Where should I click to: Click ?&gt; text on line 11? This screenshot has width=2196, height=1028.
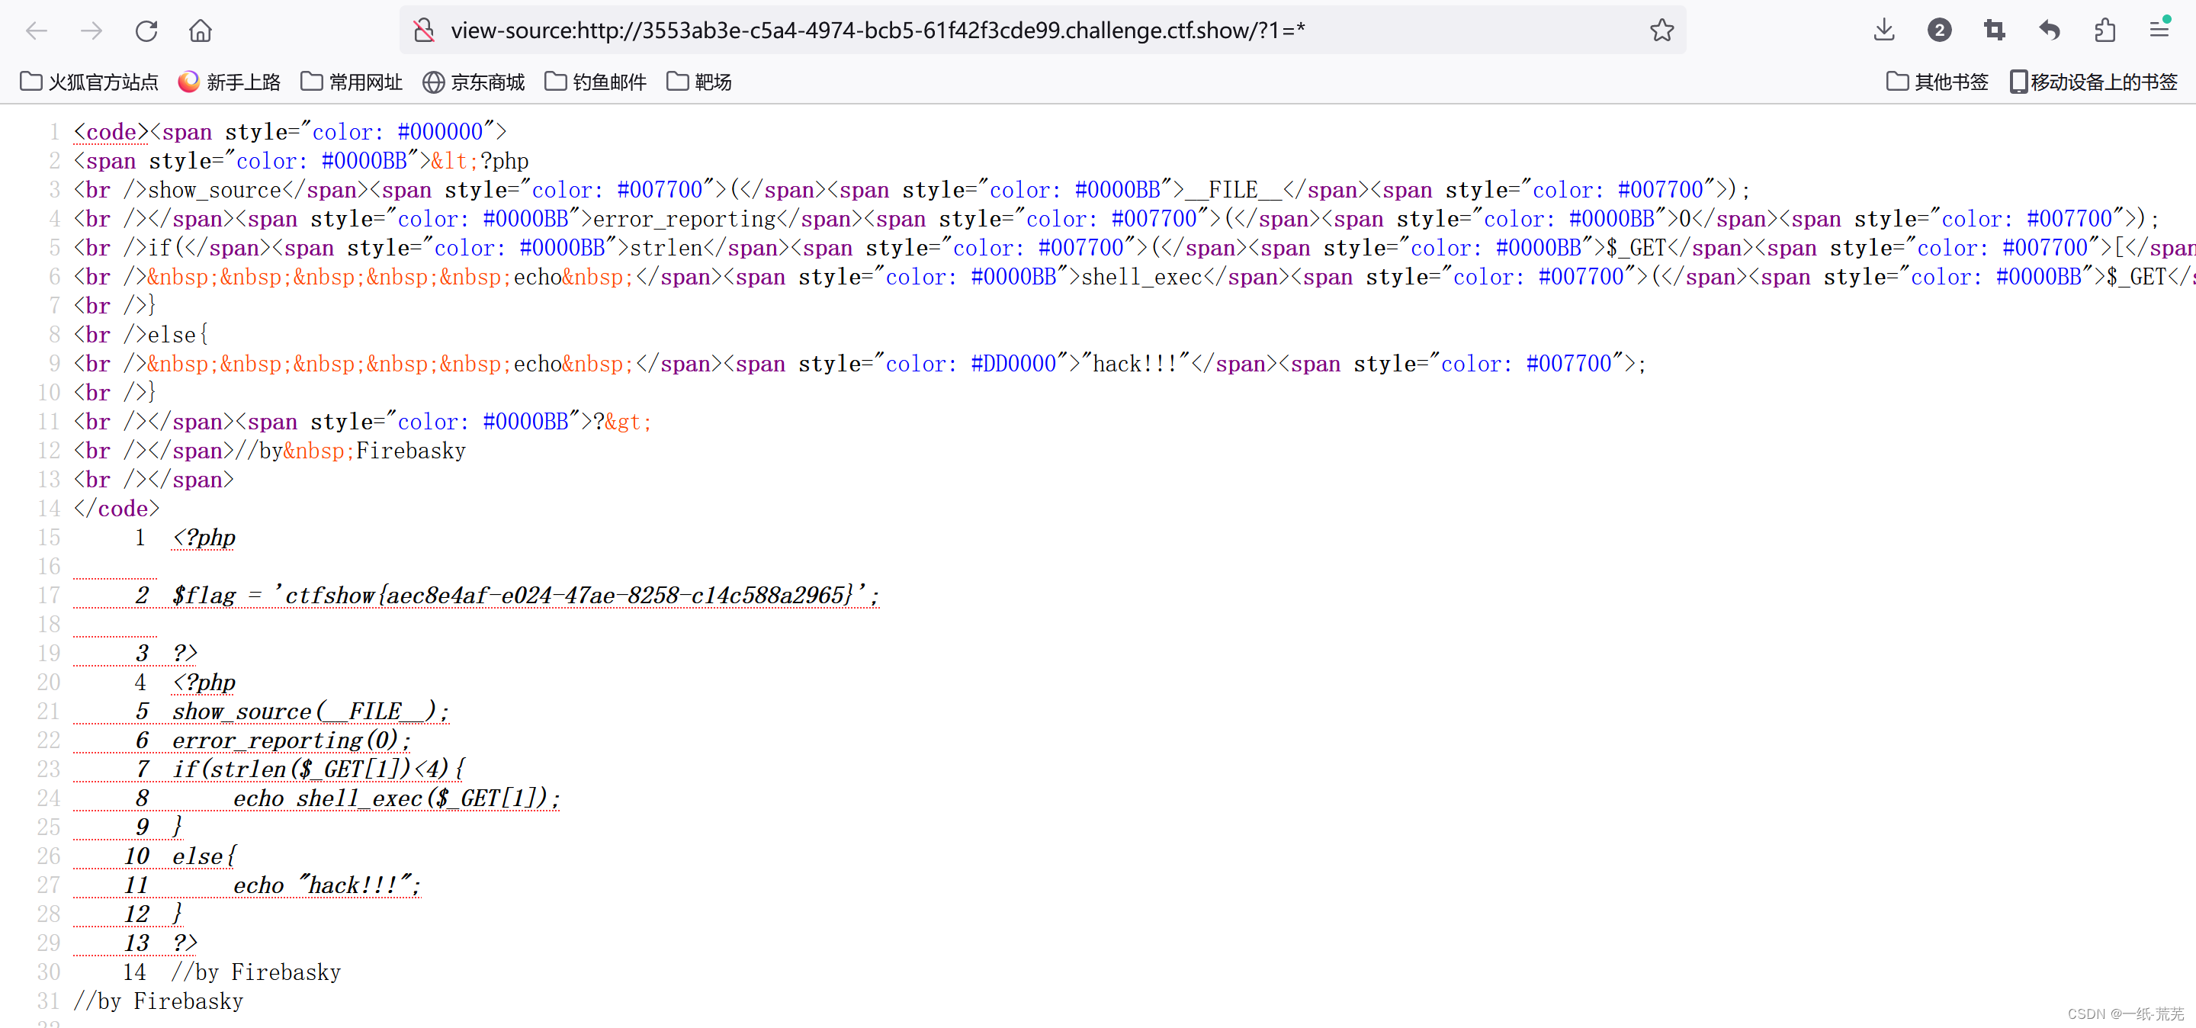pyautogui.click(x=622, y=422)
